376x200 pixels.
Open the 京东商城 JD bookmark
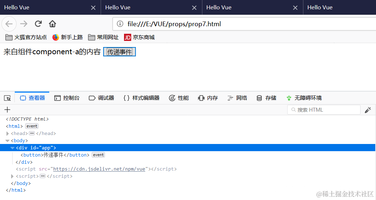click(139, 37)
